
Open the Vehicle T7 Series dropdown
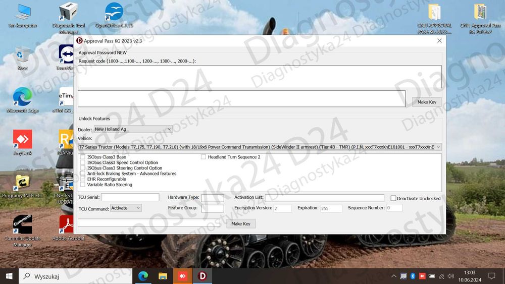260,147
